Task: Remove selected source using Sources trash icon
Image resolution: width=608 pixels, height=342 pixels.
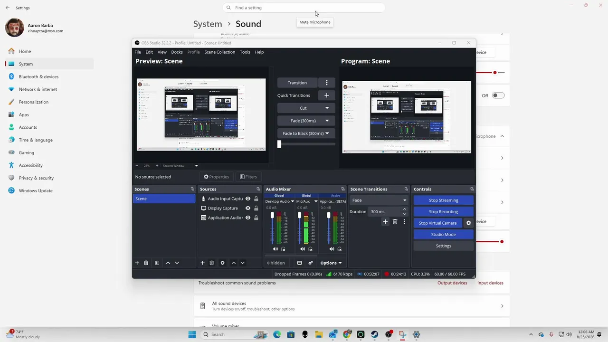Action: (212, 263)
